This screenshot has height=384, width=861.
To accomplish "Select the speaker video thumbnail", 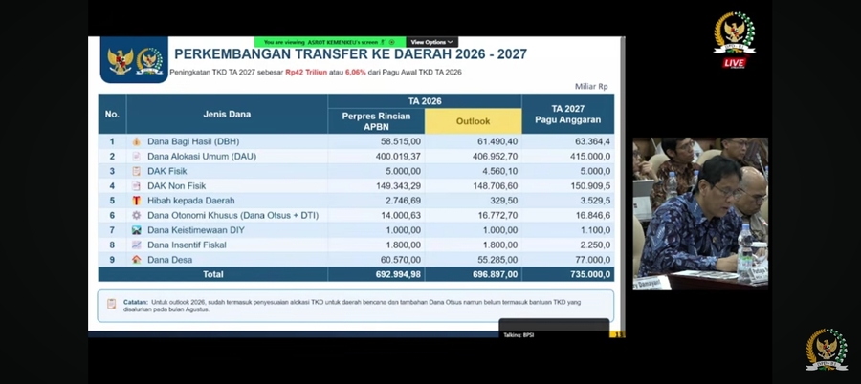I will point(700,213).
